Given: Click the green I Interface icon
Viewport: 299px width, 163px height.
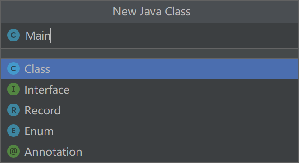Looking at the screenshot, I should click(14, 89).
